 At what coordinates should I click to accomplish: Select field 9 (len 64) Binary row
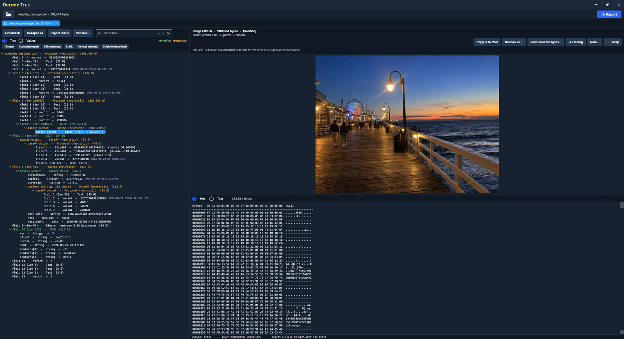60,226
